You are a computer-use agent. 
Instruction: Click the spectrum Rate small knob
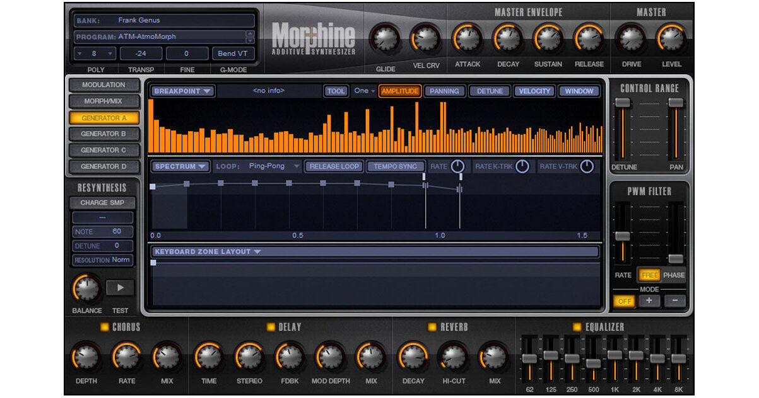[x=457, y=166]
